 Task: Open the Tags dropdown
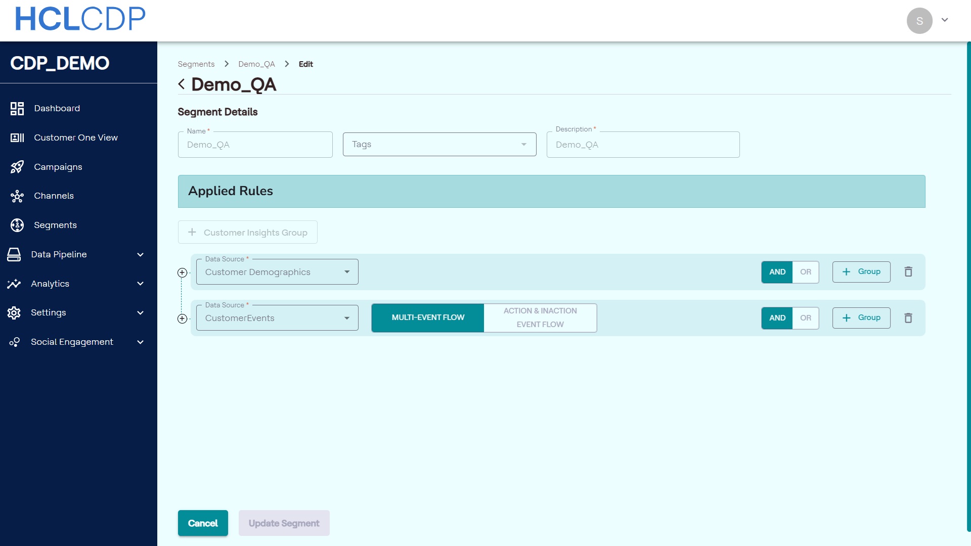439,145
